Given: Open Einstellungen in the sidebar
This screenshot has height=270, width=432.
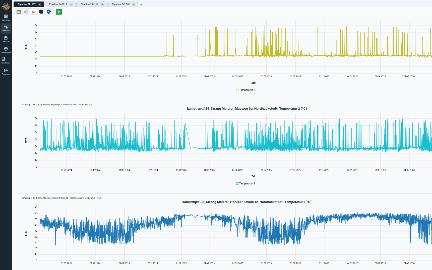Looking at the screenshot, I should pyautogui.click(x=6, y=50).
